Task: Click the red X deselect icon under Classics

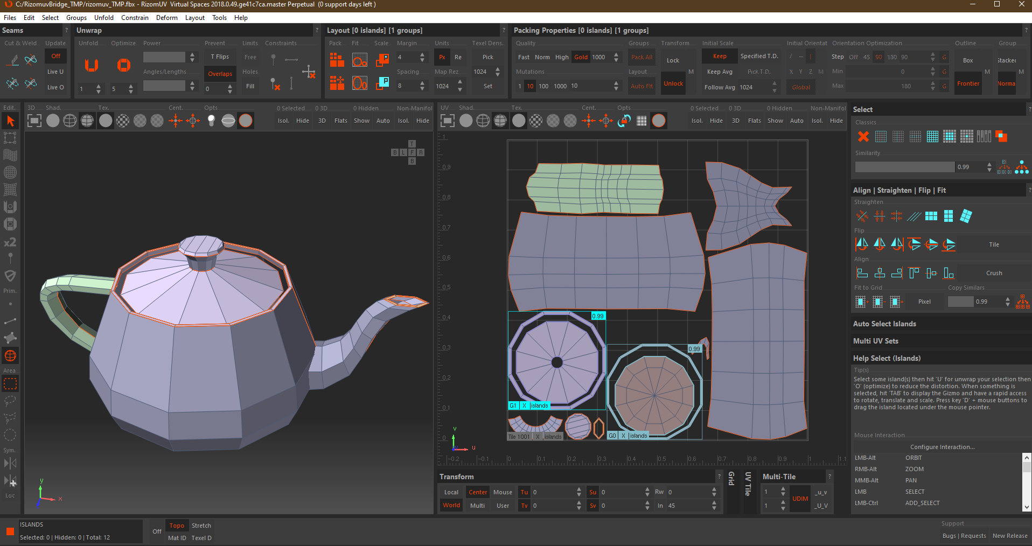Action: 863,137
